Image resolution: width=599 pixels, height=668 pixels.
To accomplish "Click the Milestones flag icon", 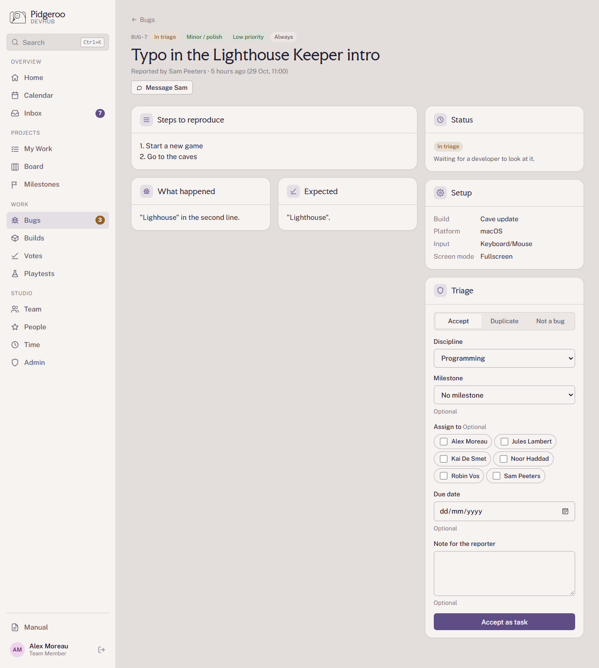I will coord(15,184).
